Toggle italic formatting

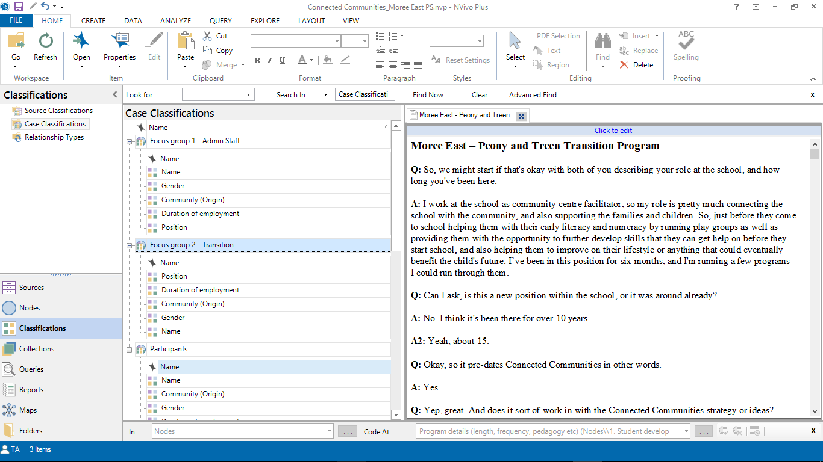click(x=269, y=60)
